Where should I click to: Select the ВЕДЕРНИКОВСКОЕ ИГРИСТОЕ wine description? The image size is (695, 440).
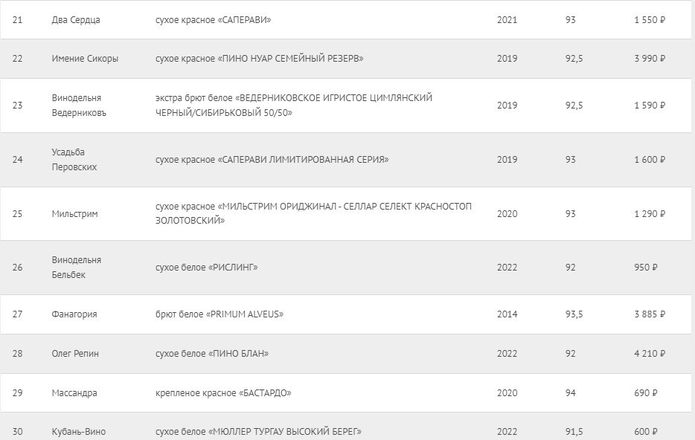(x=294, y=106)
